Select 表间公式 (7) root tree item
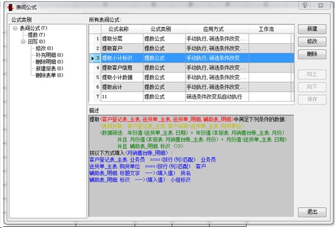Screen dimensions: 335x228 (34, 28)
